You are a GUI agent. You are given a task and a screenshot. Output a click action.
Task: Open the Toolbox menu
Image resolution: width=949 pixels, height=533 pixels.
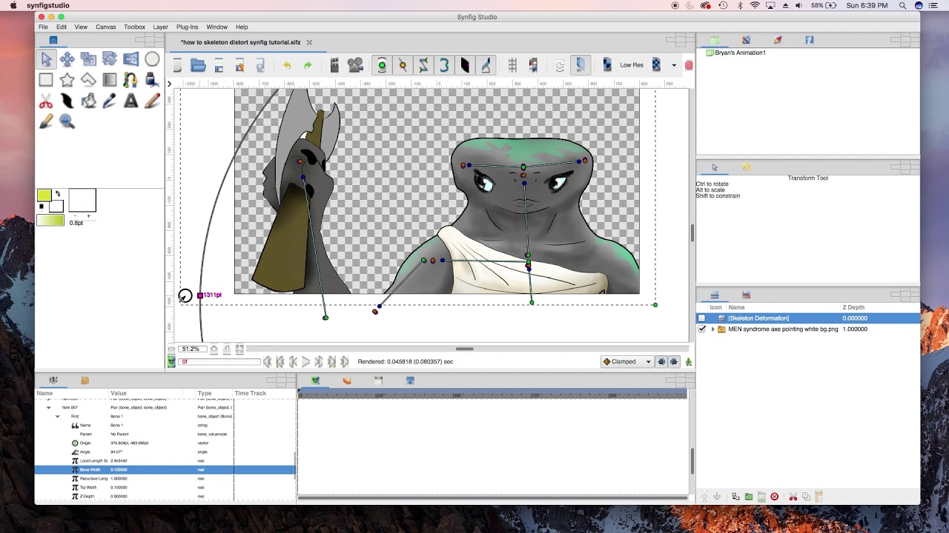pos(134,27)
